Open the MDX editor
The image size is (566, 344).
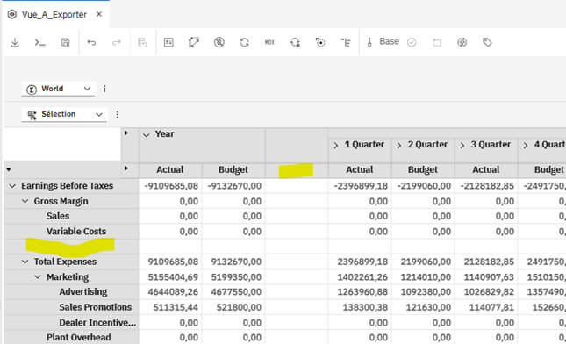tap(269, 42)
